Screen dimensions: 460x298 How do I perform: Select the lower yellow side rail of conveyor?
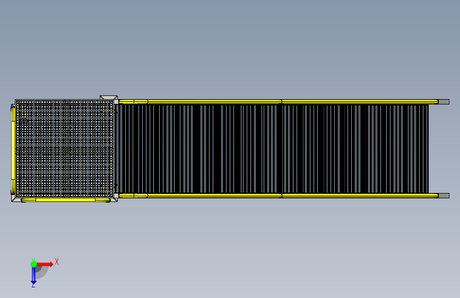point(278,195)
